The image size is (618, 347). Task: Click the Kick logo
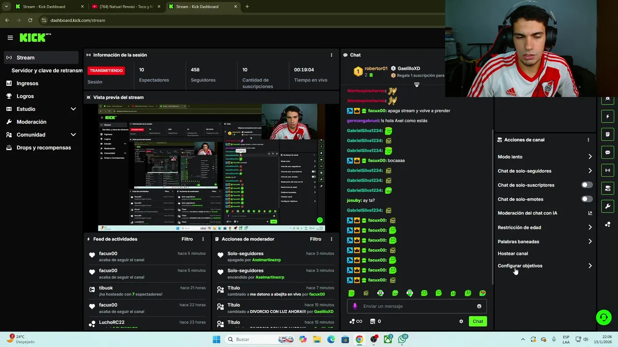tap(35, 38)
